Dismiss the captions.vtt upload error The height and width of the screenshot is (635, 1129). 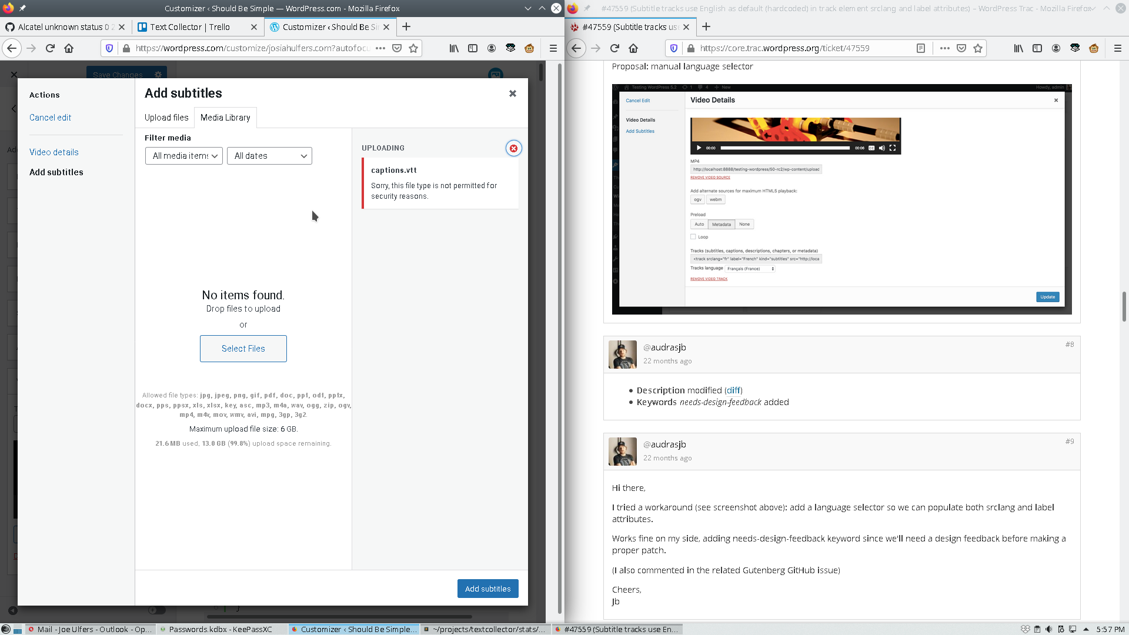pos(513,149)
